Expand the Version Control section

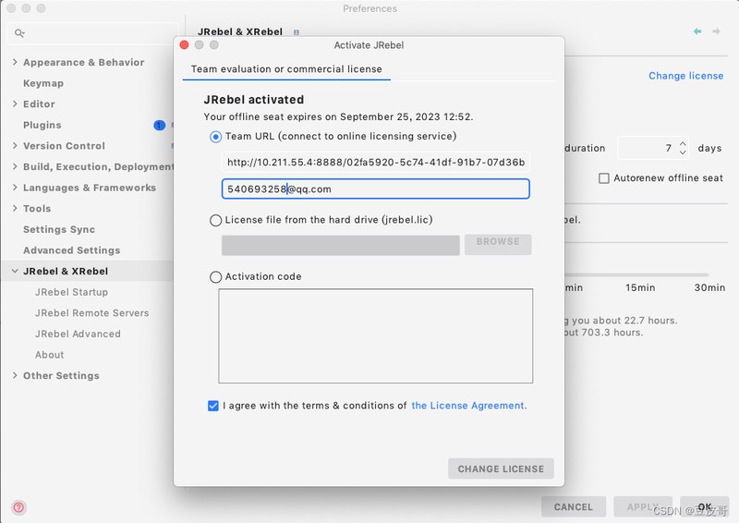tap(15, 145)
